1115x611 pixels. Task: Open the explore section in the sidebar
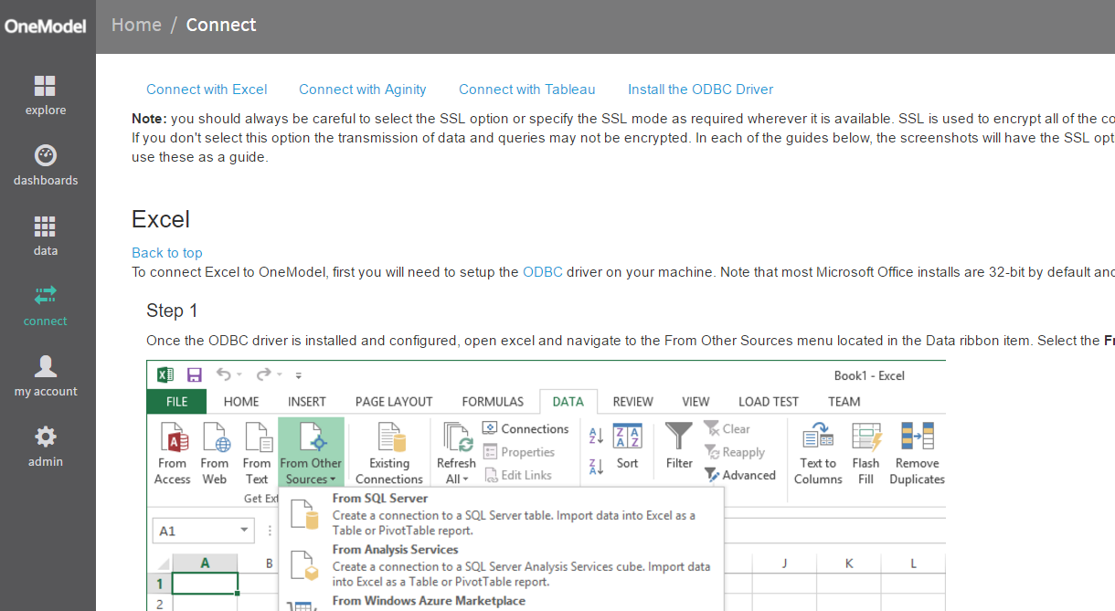(46, 95)
